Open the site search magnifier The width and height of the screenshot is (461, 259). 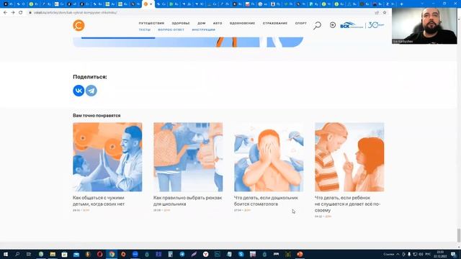(x=317, y=26)
